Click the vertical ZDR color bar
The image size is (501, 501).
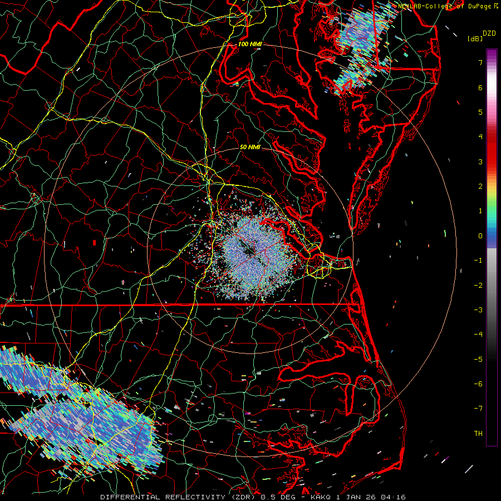pos(492,247)
